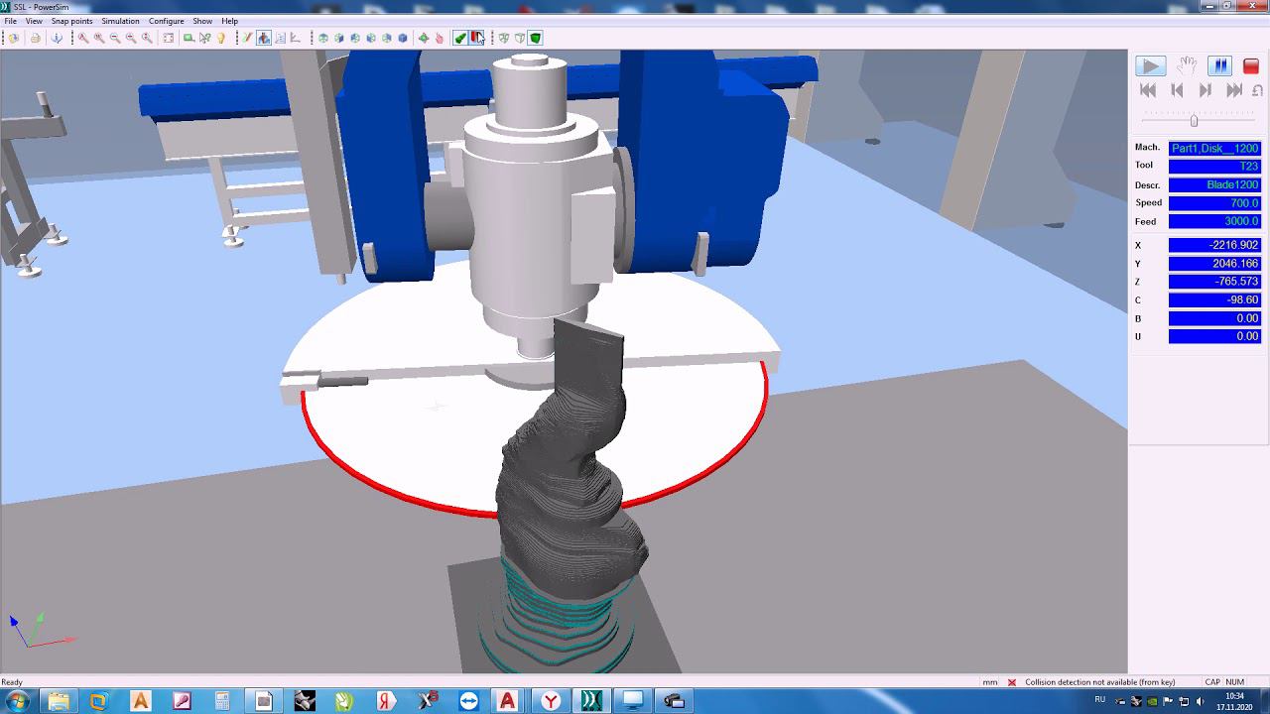Fast forward simulation to the end
The width and height of the screenshot is (1270, 714).
1234,90
